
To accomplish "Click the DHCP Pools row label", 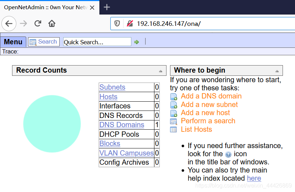I will [119, 134].
